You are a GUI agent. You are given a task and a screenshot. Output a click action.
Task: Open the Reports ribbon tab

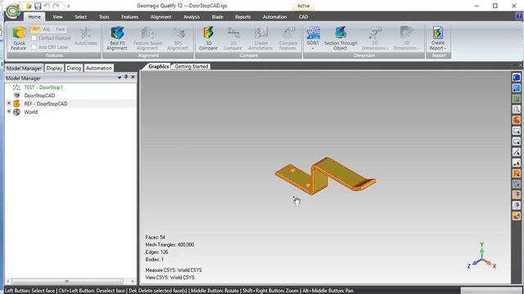(243, 16)
